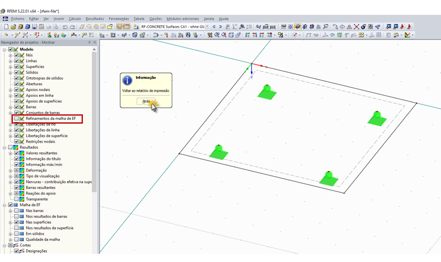The width and height of the screenshot is (441, 262).
Task: Open the Ajuda menu
Action: tap(223, 19)
